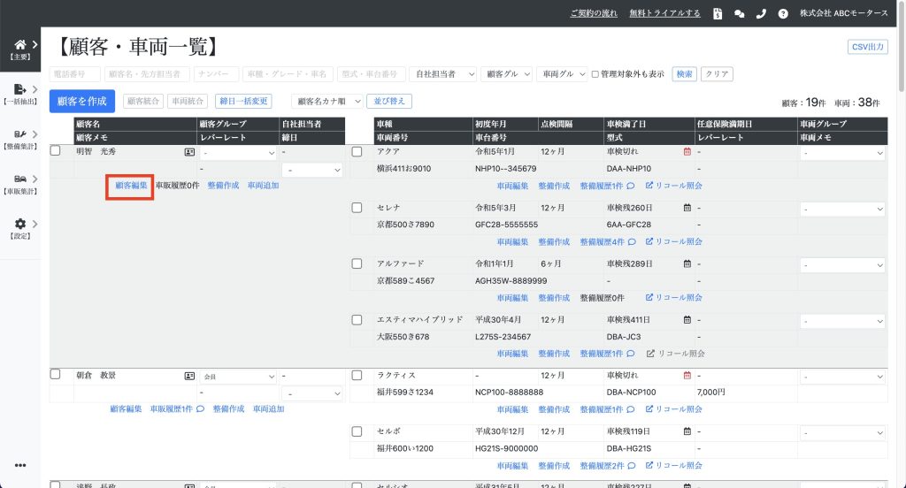Open 車両グループ dropdown in セルボ row
This screenshot has width=906, height=488.
[x=842, y=432]
